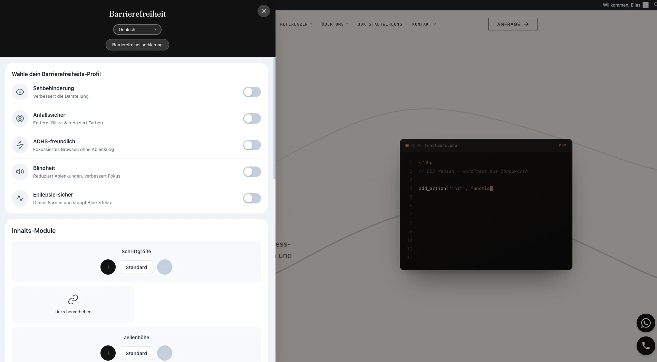Click the Über uns chevron arrow
The height and width of the screenshot is (362, 657).
347,24
